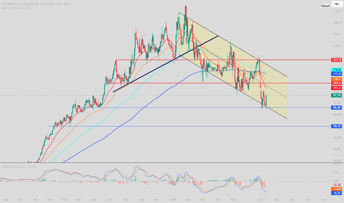
Task: Click the 97,10 current price label
Action: coord(337,95)
